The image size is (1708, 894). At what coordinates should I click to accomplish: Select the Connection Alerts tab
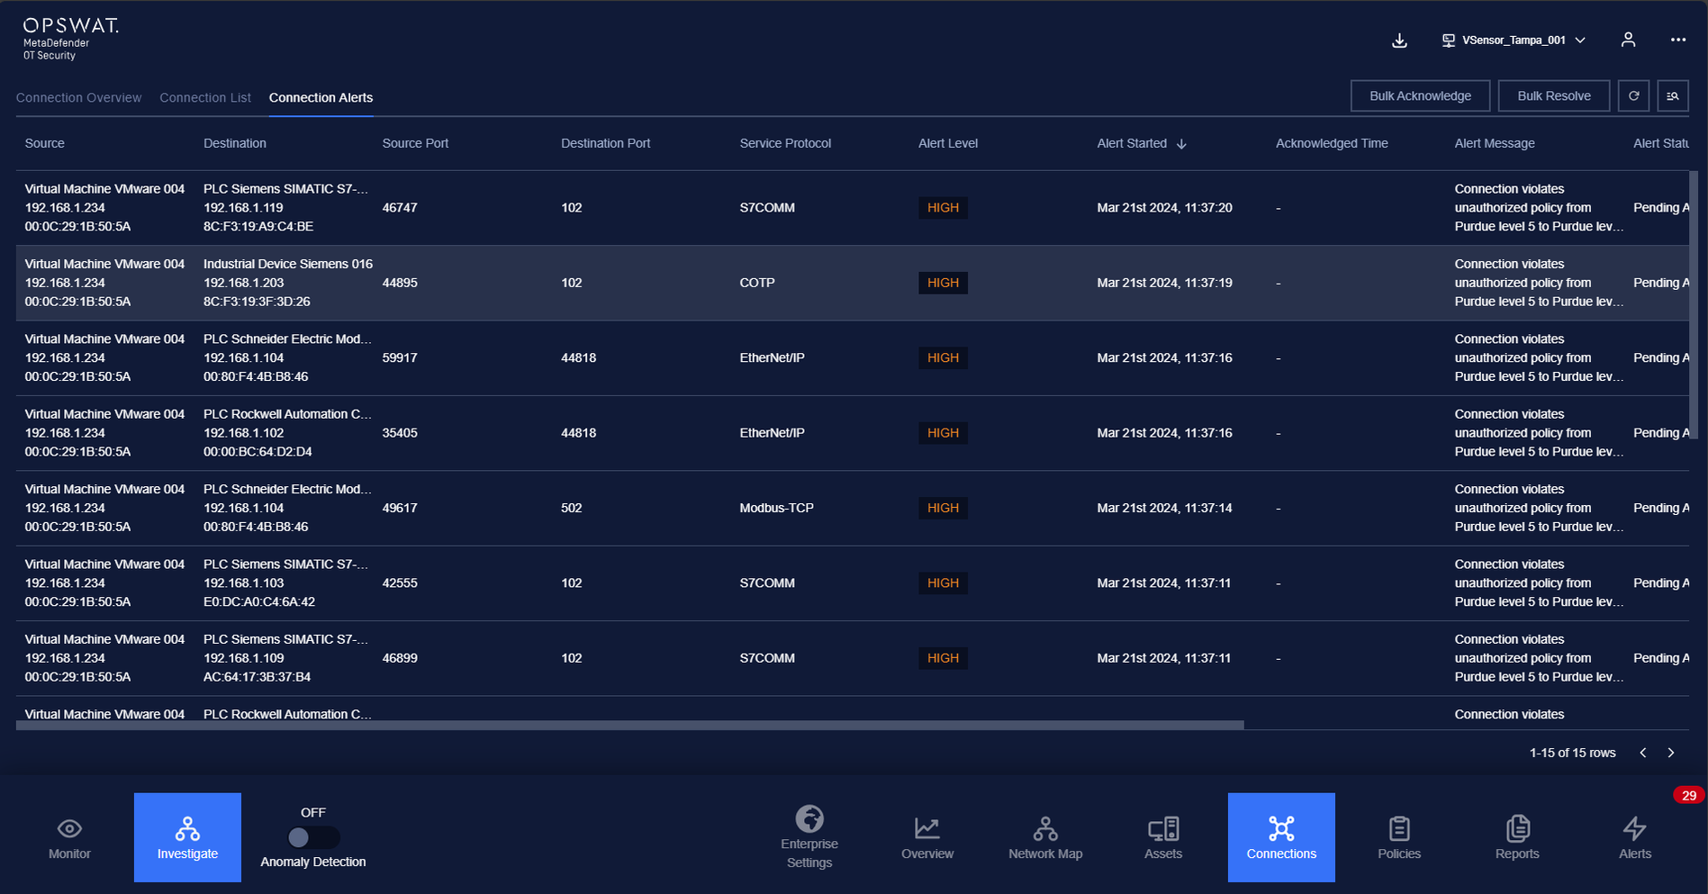pyautogui.click(x=321, y=97)
